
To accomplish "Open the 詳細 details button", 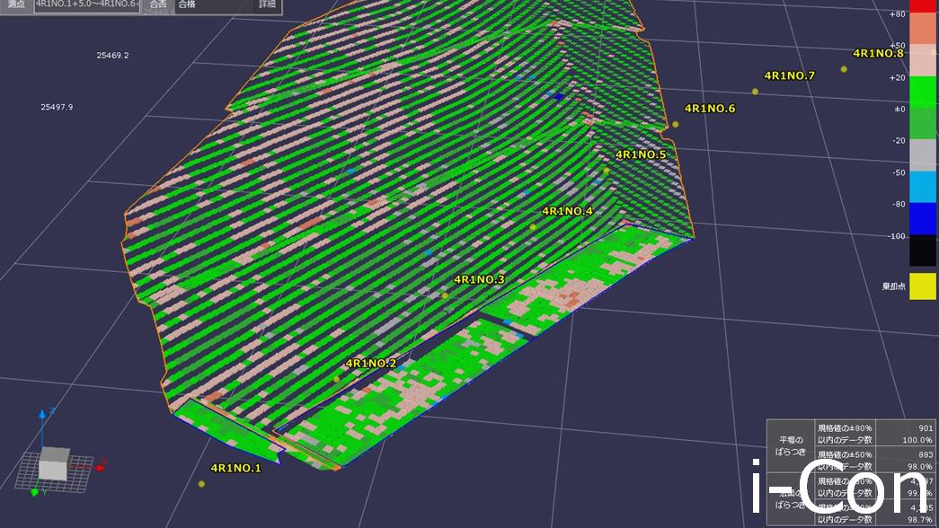I will coord(268,4).
